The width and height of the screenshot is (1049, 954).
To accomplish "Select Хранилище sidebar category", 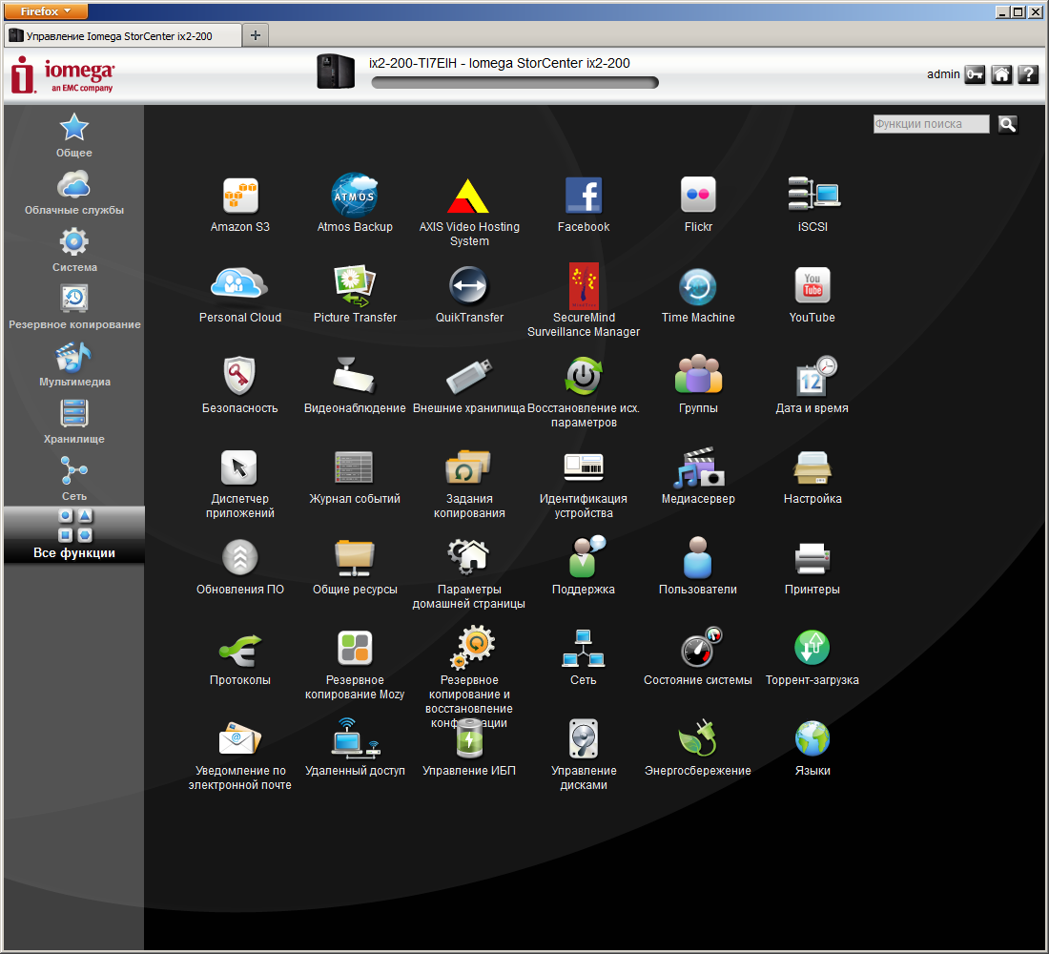I will (x=73, y=422).
